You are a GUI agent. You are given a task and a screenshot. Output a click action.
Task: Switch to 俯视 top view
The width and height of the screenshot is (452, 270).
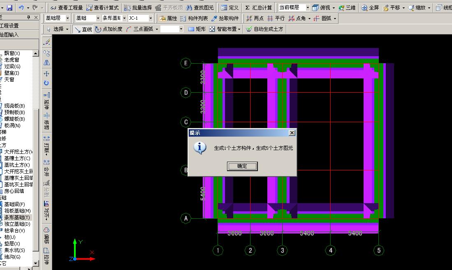(x=321, y=8)
